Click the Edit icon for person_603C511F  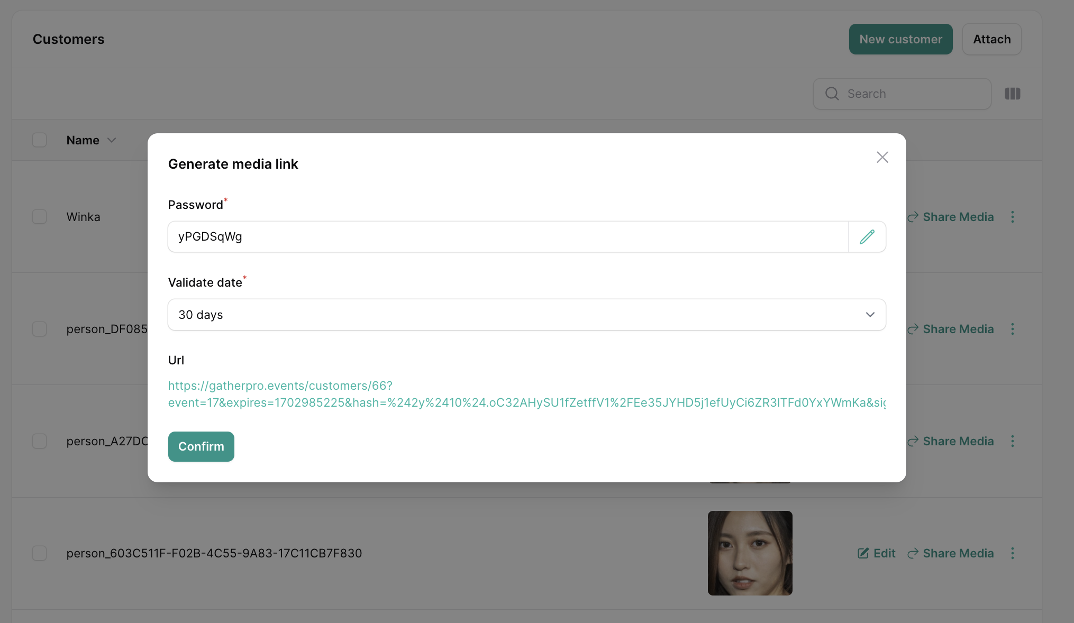[x=863, y=553]
